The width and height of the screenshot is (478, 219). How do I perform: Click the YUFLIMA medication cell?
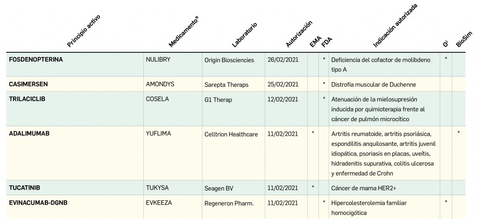159,134
